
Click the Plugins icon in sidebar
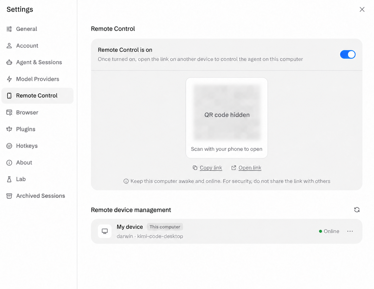tap(9, 129)
